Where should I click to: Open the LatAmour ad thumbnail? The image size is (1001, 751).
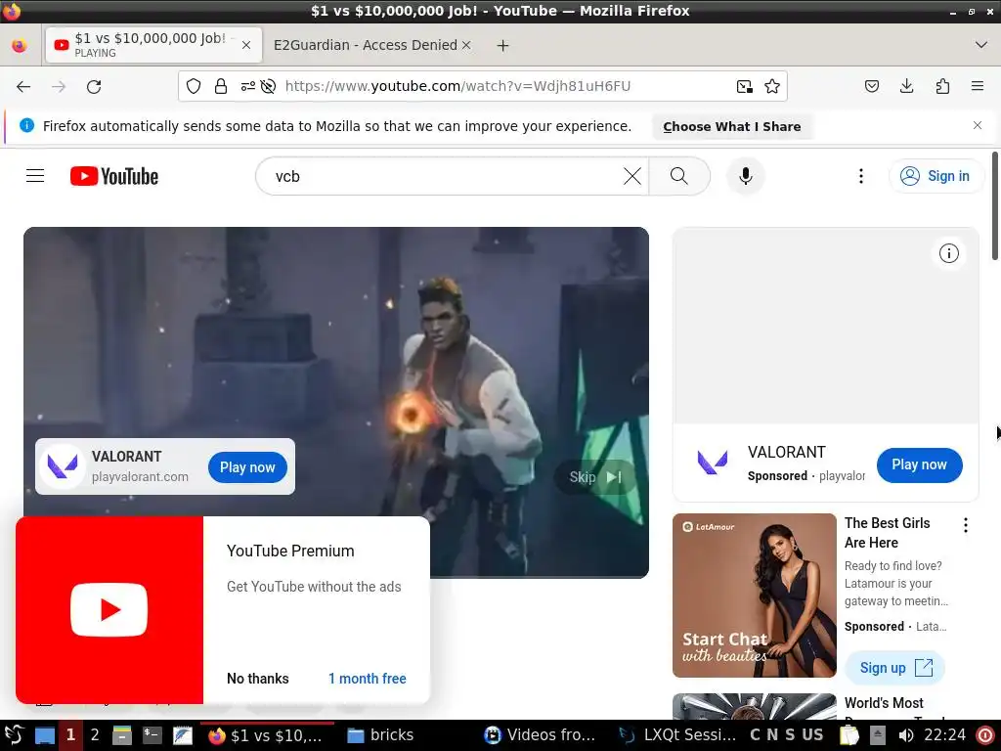coord(754,596)
